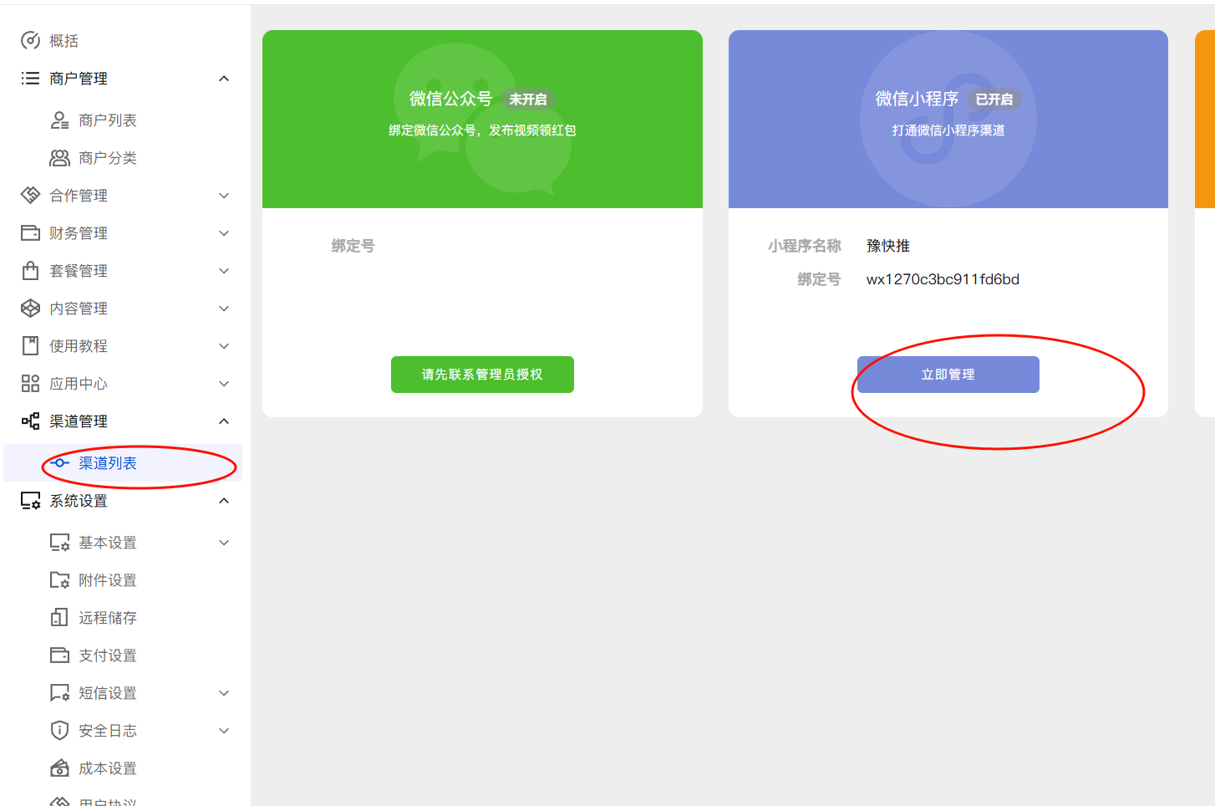Image resolution: width=1215 pixels, height=806 pixels.
Task: Click the text 绑定微信公众号，发布视频领红包
Action: click(x=482, y=130)
